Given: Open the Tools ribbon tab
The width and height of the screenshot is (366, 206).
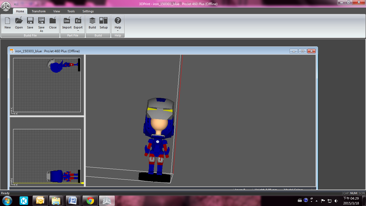Looking at the screenshot, I should click(x=71, y=11).
